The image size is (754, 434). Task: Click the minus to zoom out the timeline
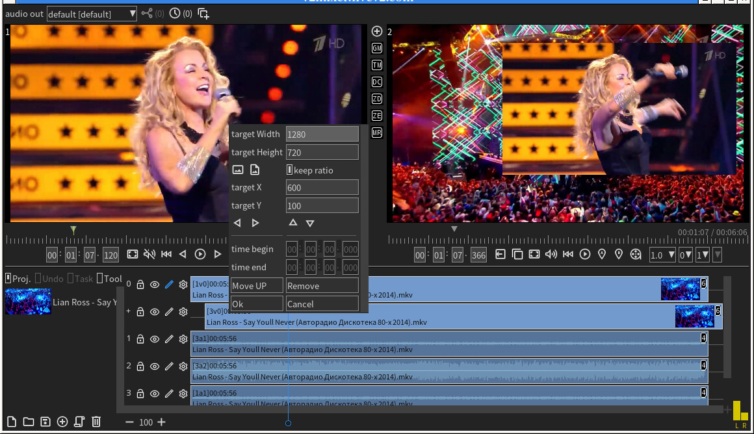[131, 422]
